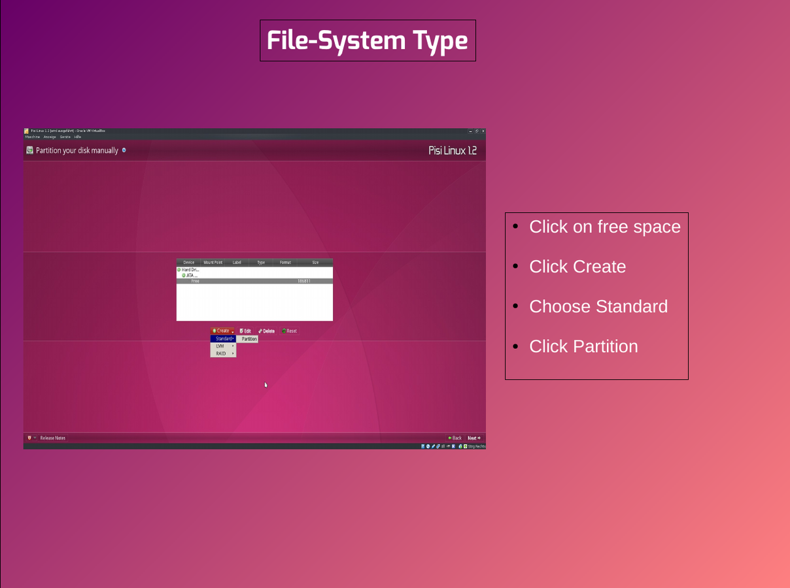Image resolution: width=790 pixels, height=588 pixels.
Task: Open the Hilfe menu in VirtualBox
Action: coord(78,137)
